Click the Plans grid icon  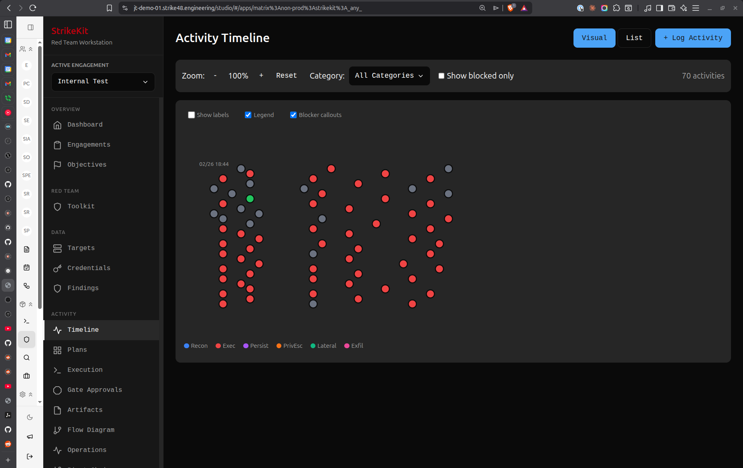(x=57, y=350)
